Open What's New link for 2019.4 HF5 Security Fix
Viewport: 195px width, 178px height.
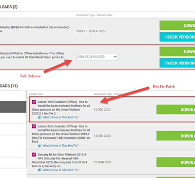point(60,170)
